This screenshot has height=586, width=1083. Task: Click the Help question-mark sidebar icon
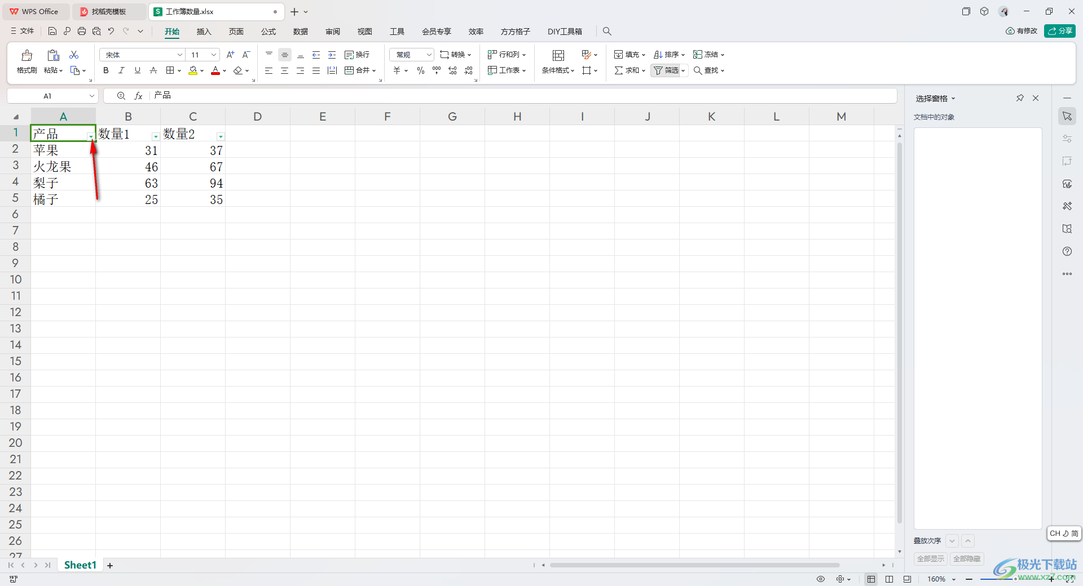click(1067, 251)
